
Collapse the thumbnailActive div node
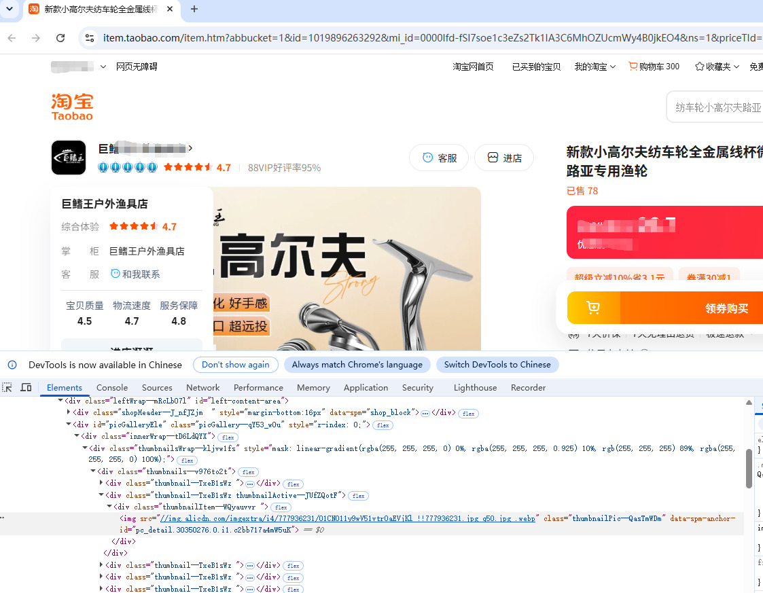[101, 495]
